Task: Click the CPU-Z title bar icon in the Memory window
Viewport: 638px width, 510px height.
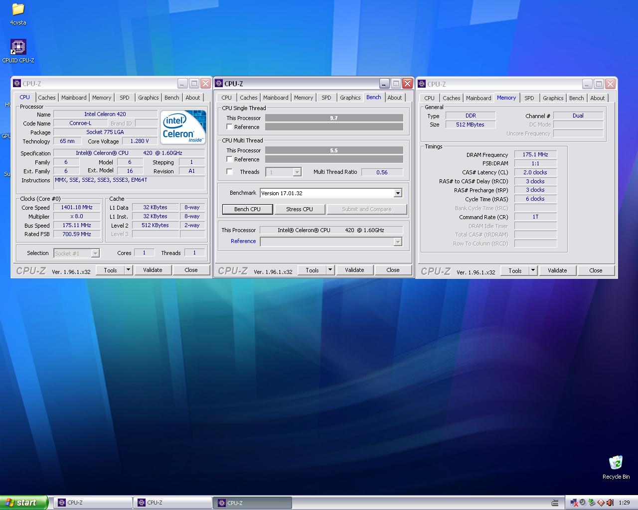Action: pyautogui.click(x=422, y=84)
